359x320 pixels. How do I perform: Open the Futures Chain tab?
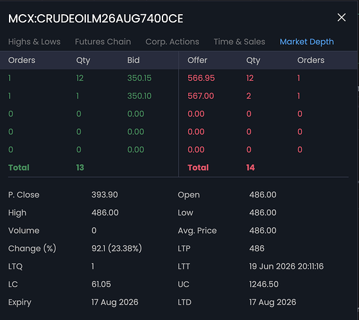click(103, 42)
